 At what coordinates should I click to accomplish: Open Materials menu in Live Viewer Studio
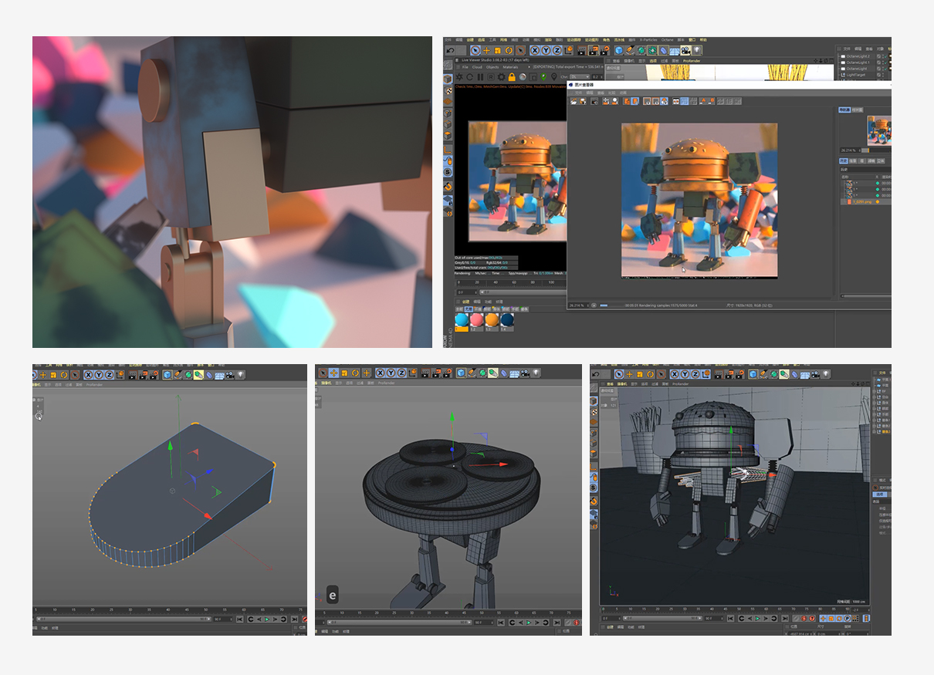(510, 67)
